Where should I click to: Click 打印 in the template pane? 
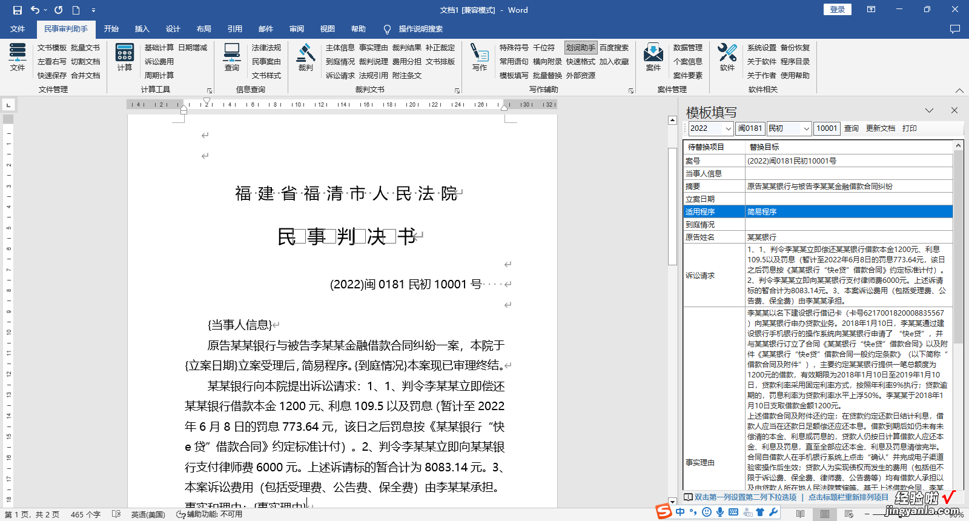(x=910, y=128)
